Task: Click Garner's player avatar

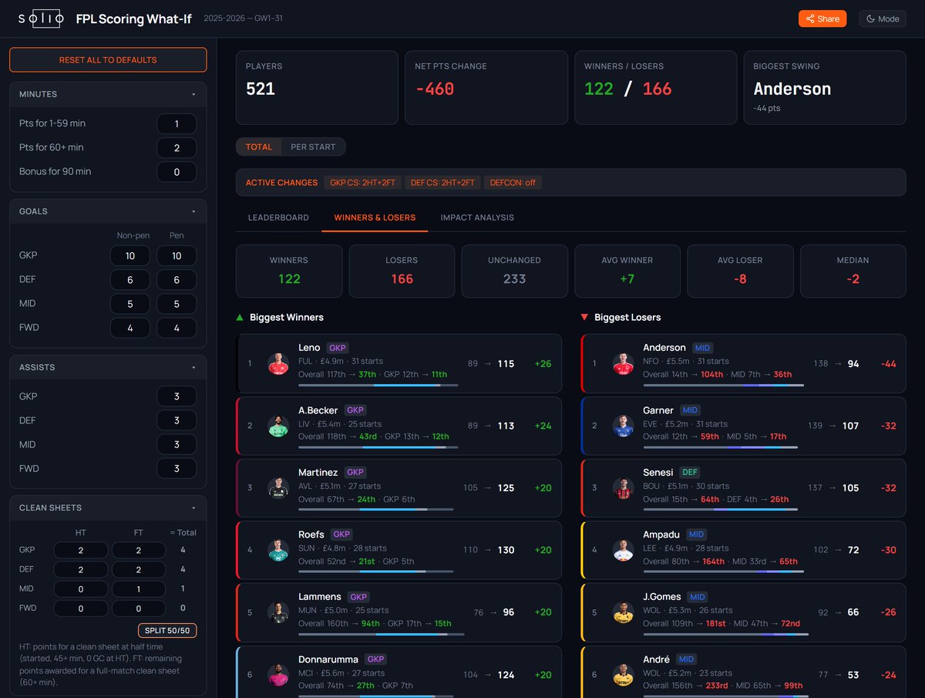Action: pyautogui.click(x=623, y=426)
